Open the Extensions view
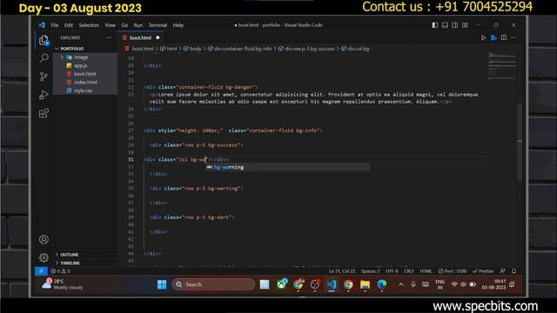This screenshot has width=557, height=313. (x=44, y=113)
